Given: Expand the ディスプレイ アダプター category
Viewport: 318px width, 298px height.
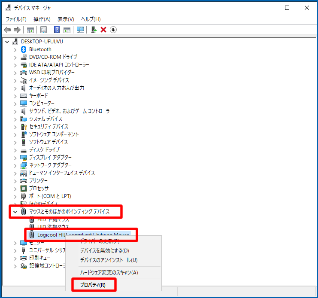Looking at the screenshot, I should pyautogui.click(x=15, y=158).
